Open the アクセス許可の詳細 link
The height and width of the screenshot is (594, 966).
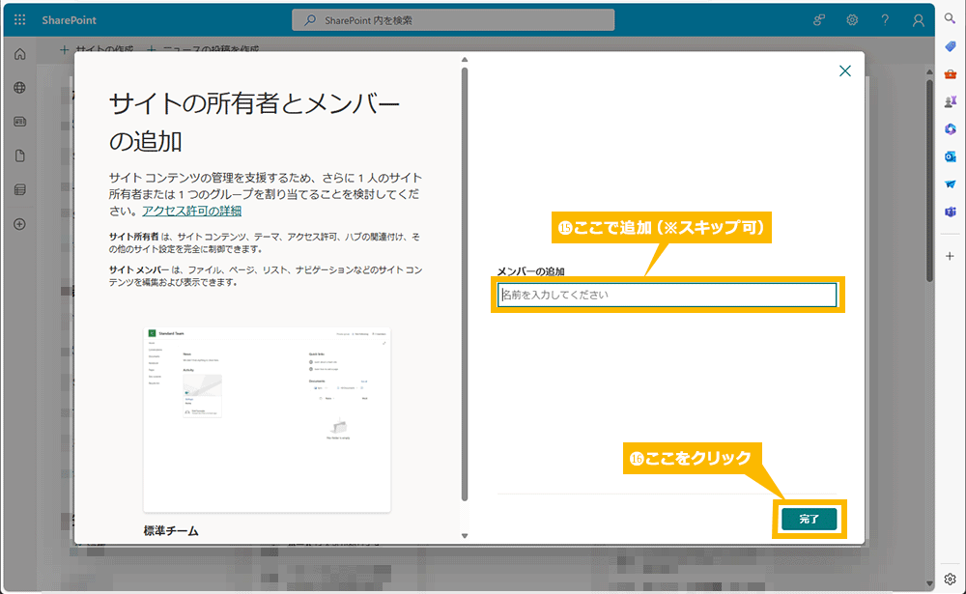191,211
